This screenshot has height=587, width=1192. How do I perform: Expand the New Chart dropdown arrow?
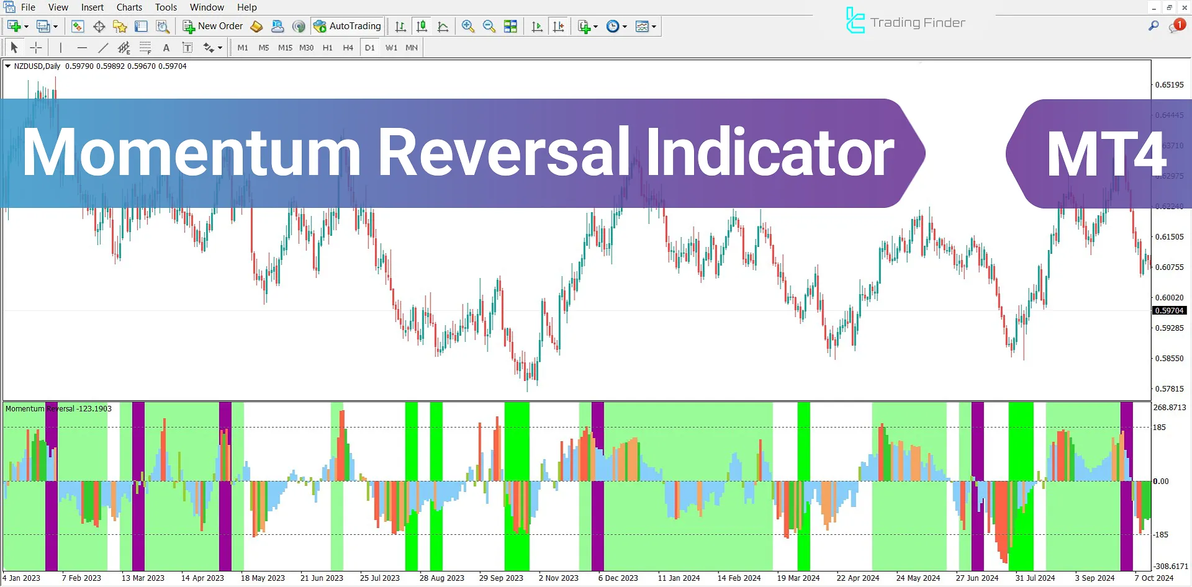pyautogui.click(x=26, y=27)
